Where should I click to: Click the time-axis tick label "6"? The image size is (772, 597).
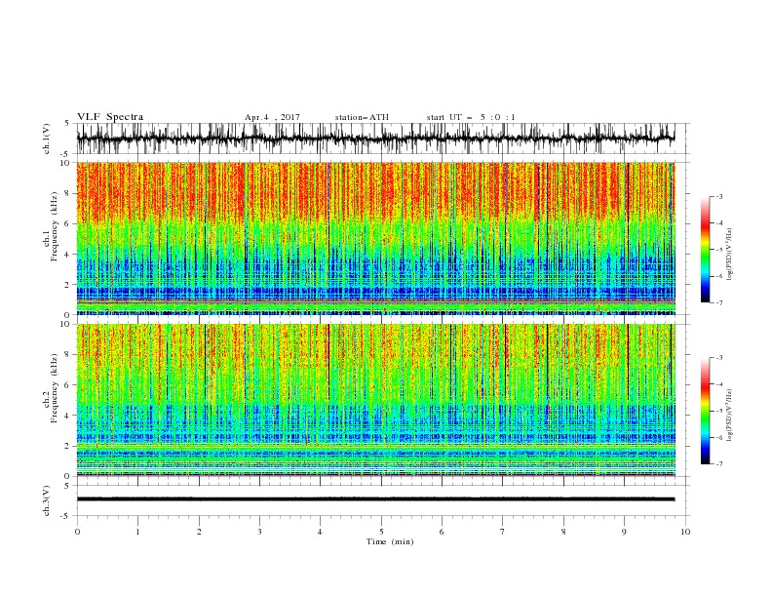tap(442, 532)
